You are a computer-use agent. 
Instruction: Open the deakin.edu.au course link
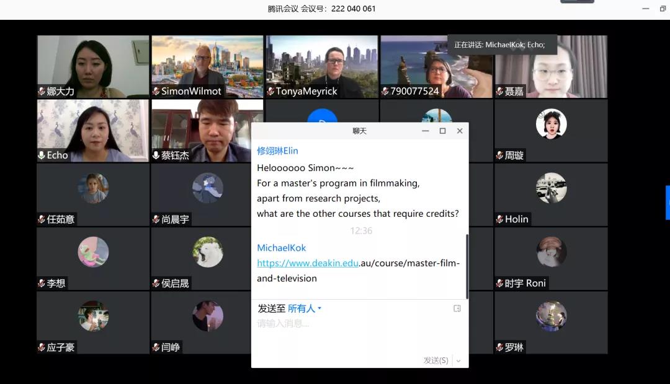point(358,263)
